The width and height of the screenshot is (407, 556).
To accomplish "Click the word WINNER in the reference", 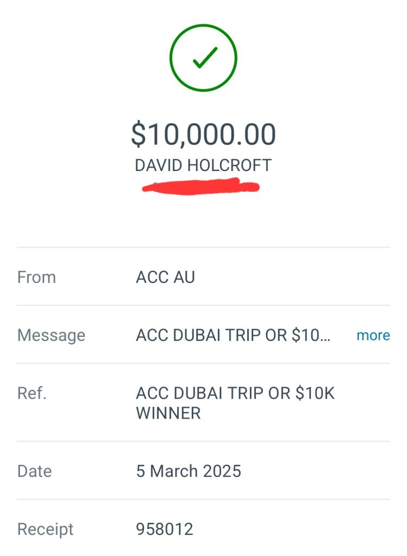I will tap(168, 413).
